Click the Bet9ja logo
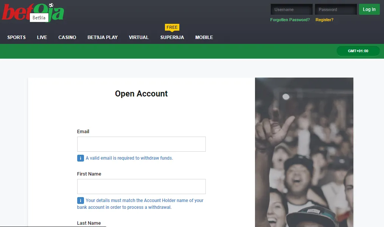Screen dimensions: 384x227 (x=33, y=12)
